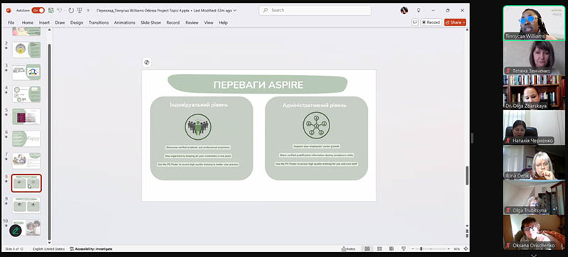Open the Record ribbon tab
This screenshot has width=568, height=257.
(173, 23)
